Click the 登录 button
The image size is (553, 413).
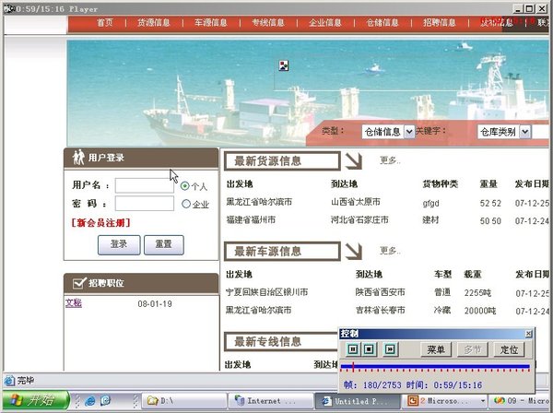(x=119, y=245)
